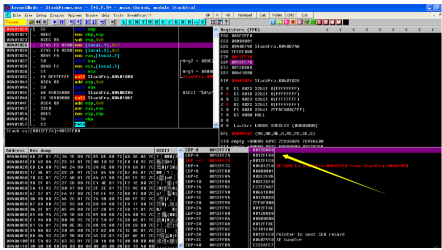Image resolution: width=442 pixels, height=250 pixels.
Task: Open Patches window with slash icon
Action: pos(169,22)
